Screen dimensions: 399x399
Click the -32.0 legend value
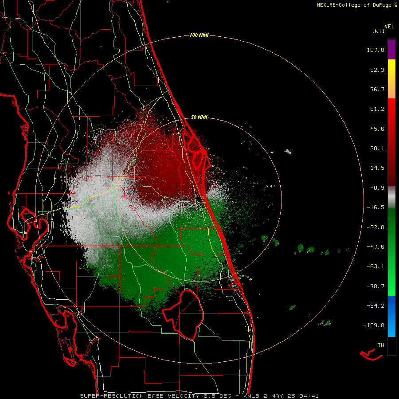(376, 227)
